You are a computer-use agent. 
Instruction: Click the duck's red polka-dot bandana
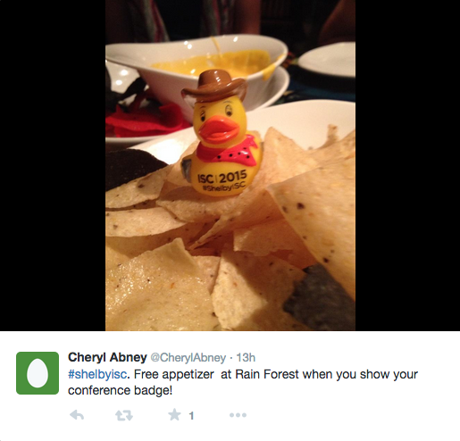[x=230, y=152]
